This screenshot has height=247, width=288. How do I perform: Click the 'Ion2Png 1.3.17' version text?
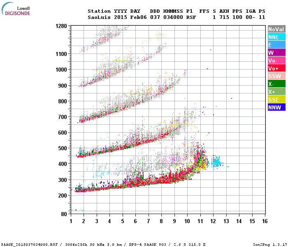[270, 245]
